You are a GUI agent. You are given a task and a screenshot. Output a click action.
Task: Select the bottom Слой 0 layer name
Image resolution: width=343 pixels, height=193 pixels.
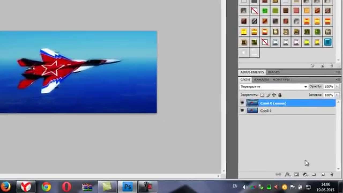coord(266,111)
